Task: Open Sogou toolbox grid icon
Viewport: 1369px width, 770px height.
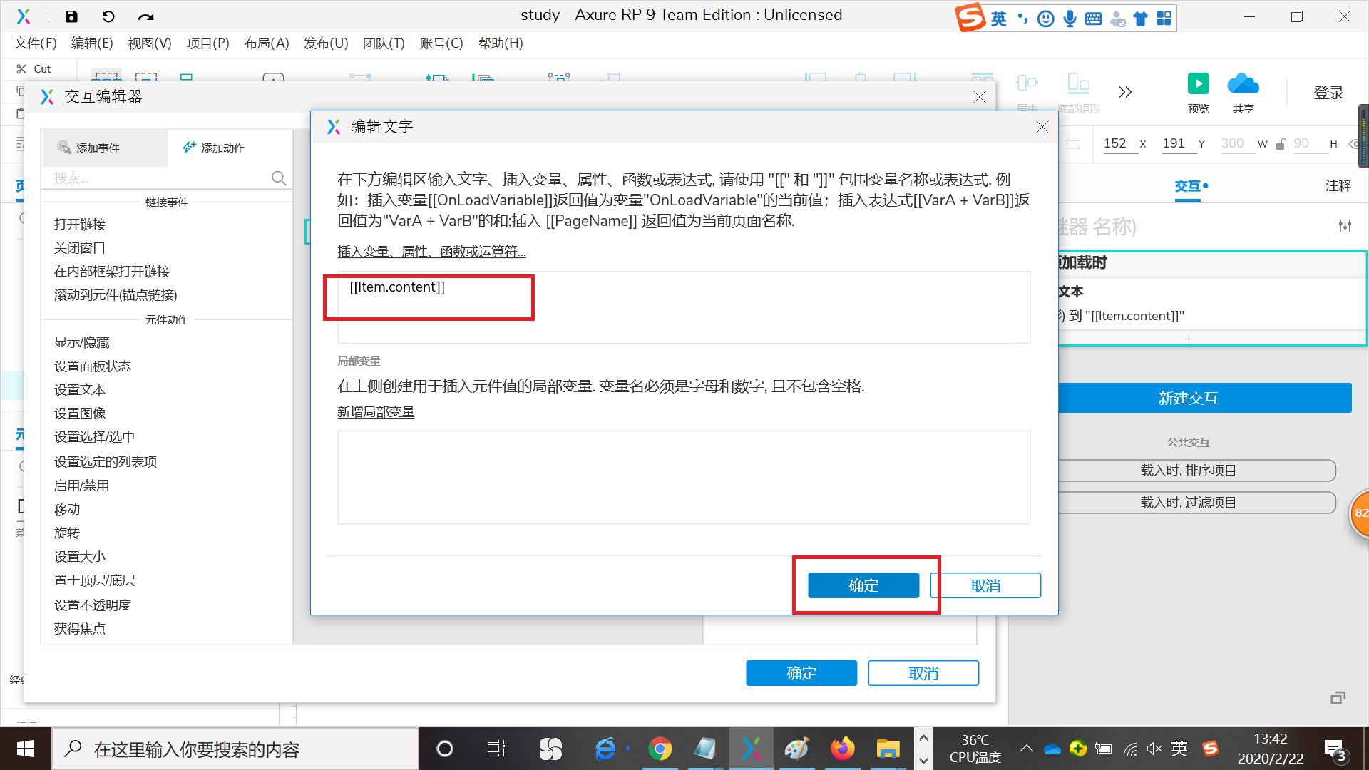Action: coord(1164,19)
